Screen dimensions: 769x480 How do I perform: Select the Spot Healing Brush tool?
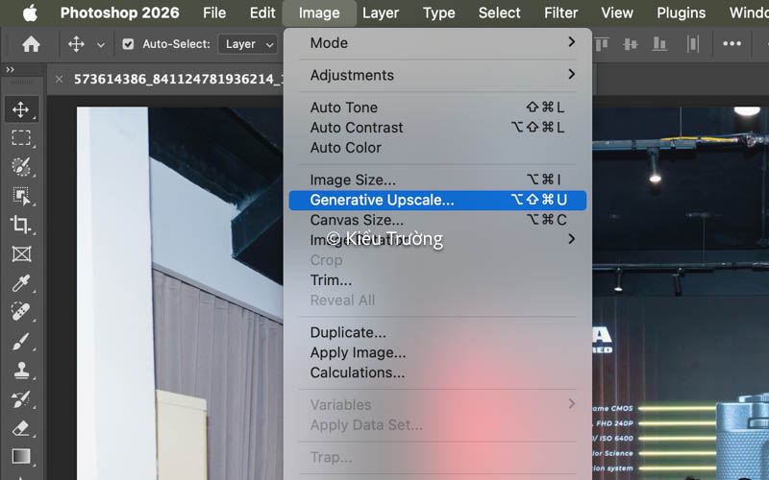pos(20,312)
